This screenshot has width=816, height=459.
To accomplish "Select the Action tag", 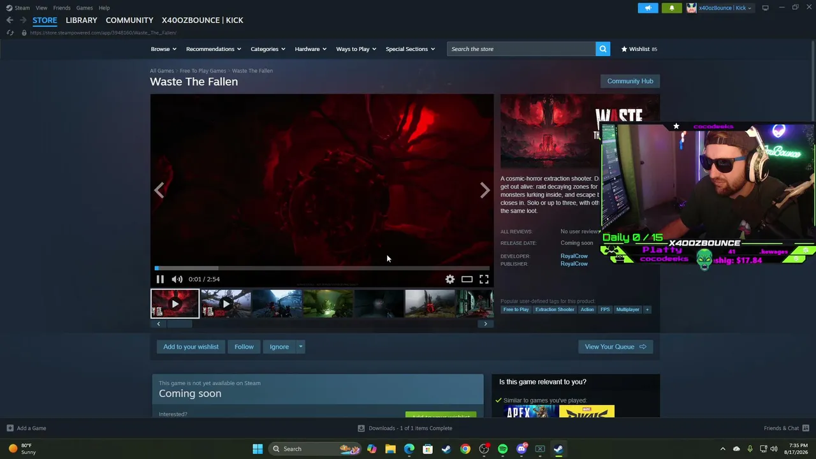I will pyautogui.click(x=587, y=310).
